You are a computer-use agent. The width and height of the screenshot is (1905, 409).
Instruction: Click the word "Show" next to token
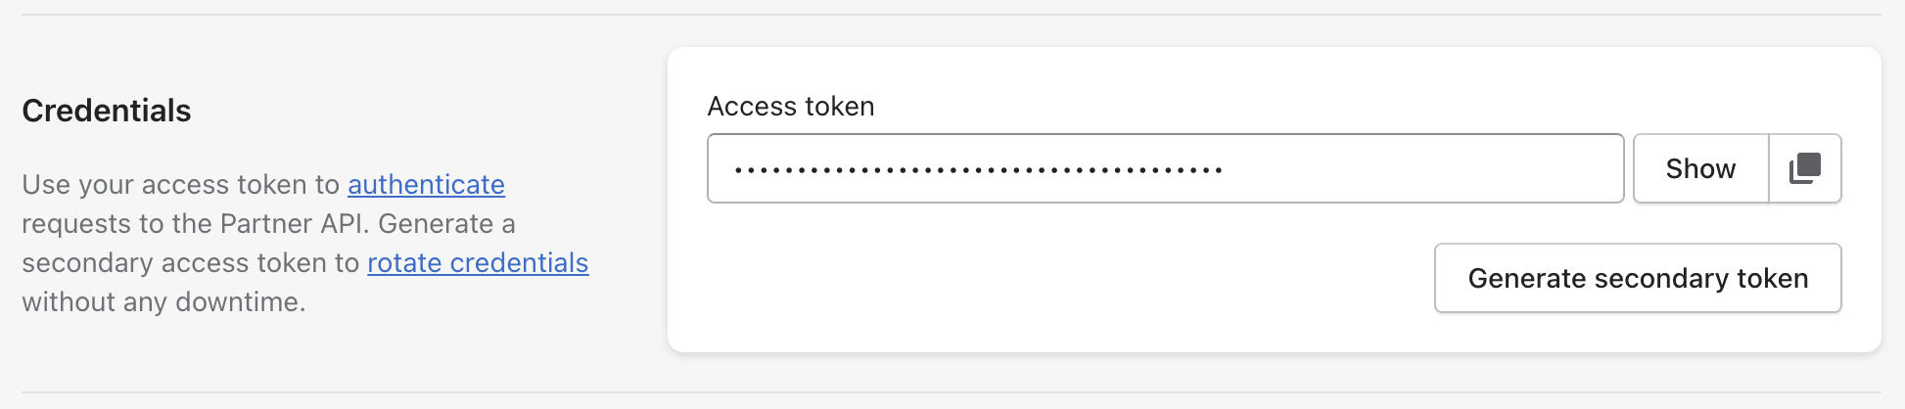pyautogui.click(x=1701, y=168)
